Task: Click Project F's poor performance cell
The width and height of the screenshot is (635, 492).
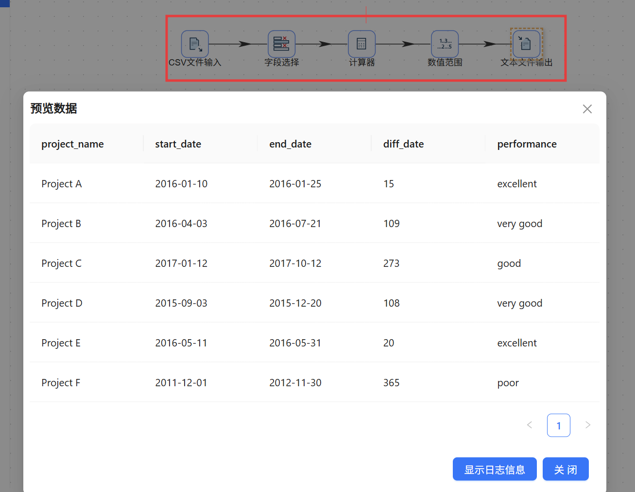Action: [x=542, y=382]
